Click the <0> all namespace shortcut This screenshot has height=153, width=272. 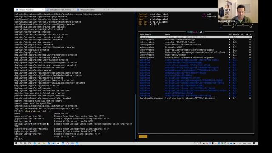coord(207,14)
